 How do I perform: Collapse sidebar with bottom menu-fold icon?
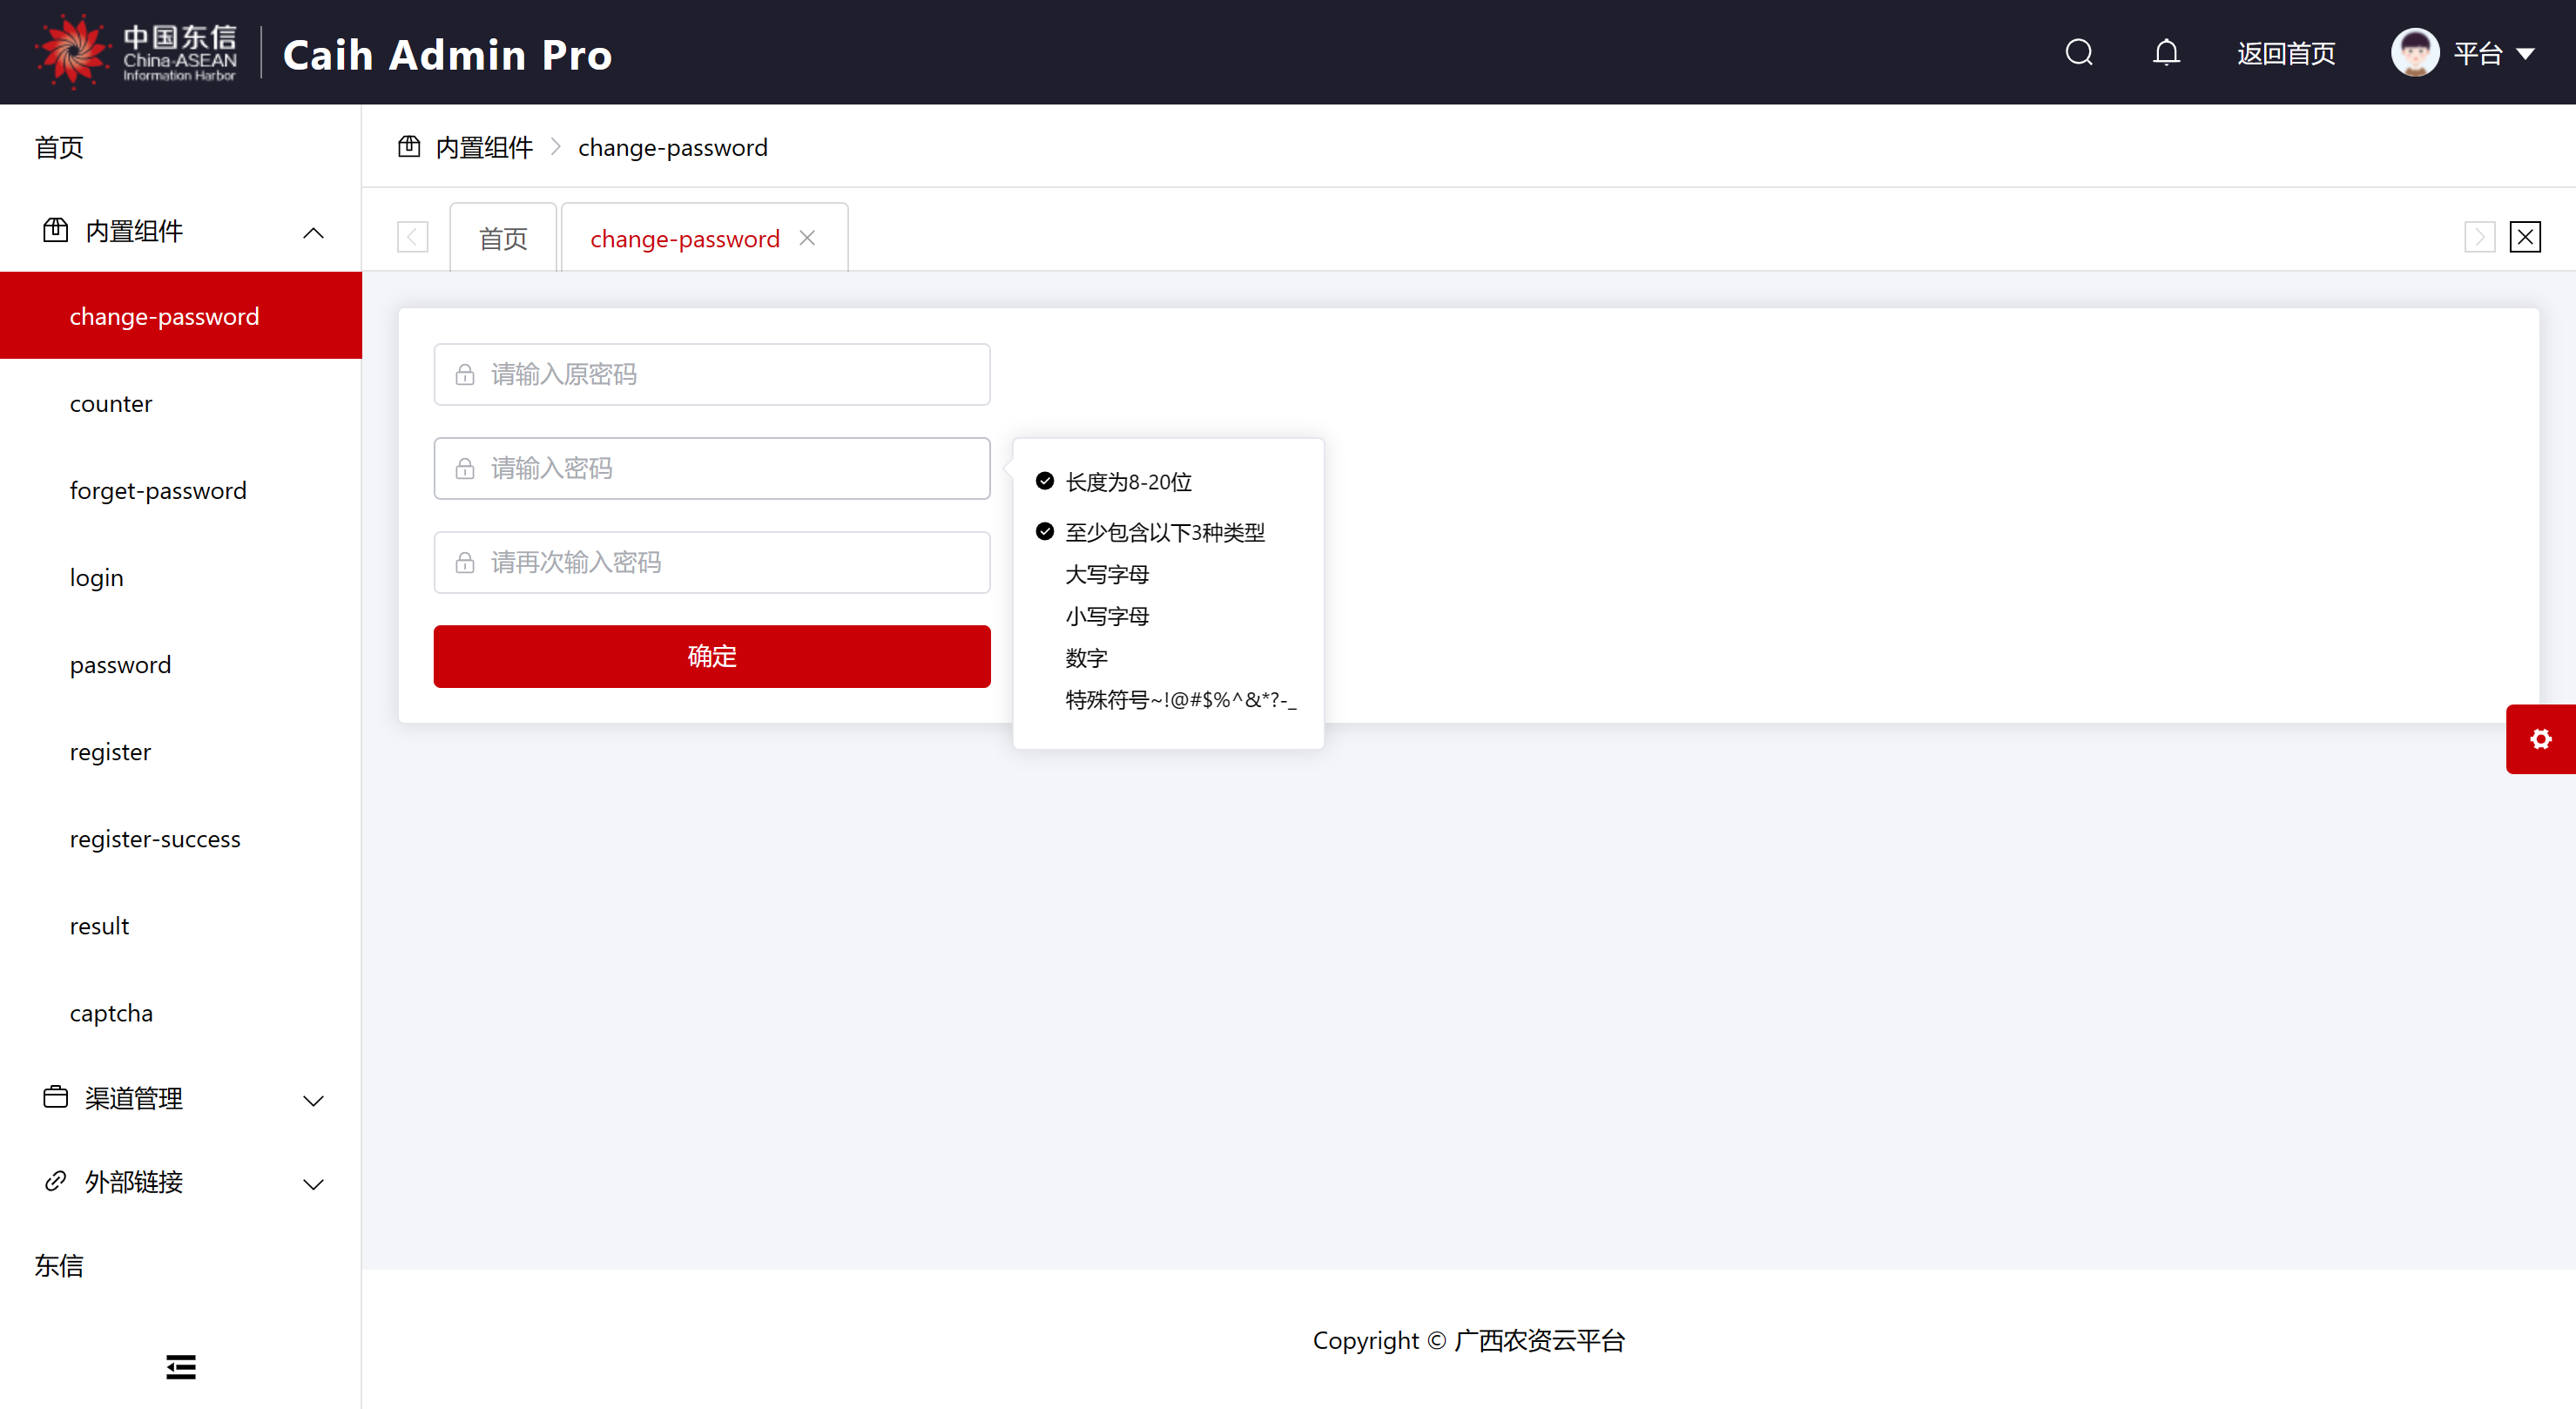click(x=181, y=1366)
